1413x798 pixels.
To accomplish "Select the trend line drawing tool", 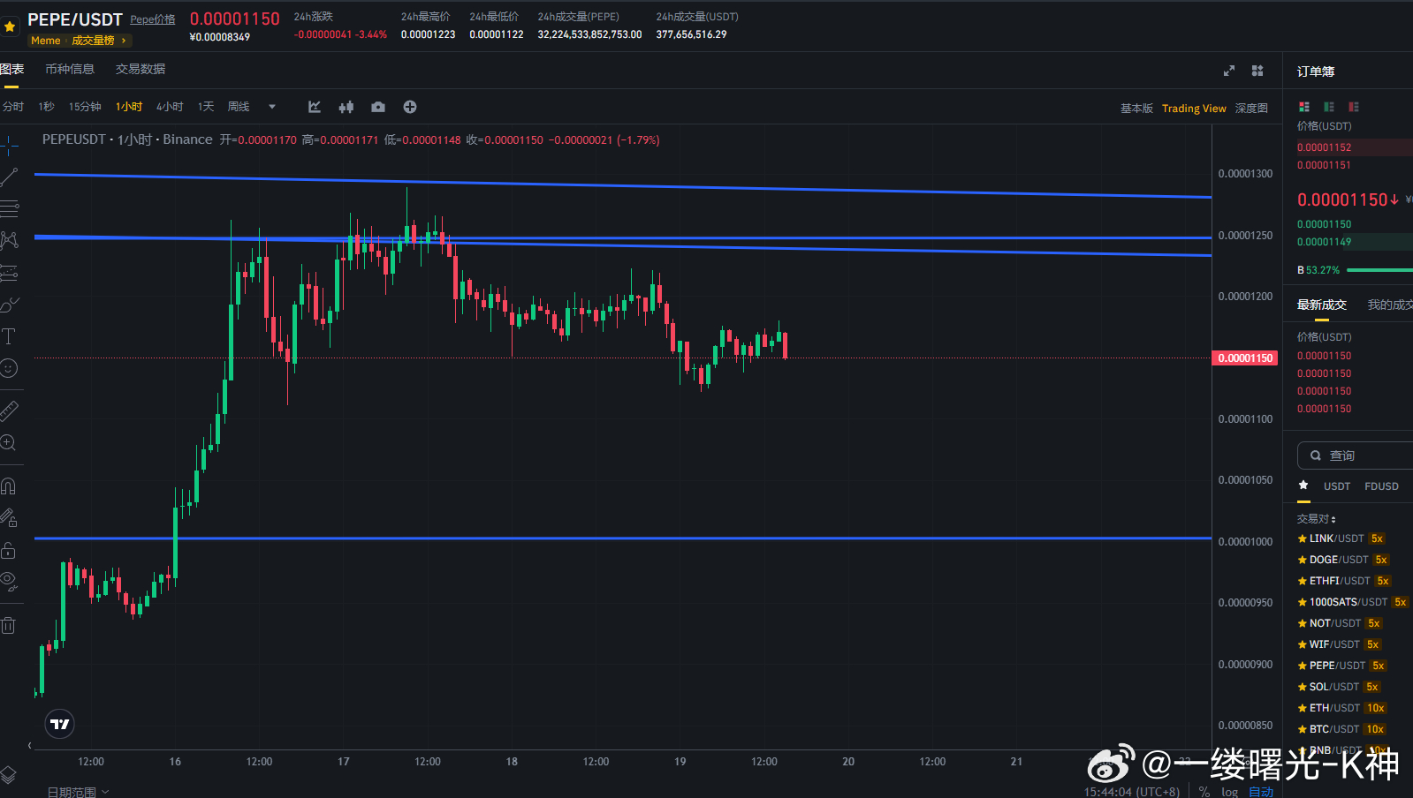I will pyautogui.click(x=9, y=177).
